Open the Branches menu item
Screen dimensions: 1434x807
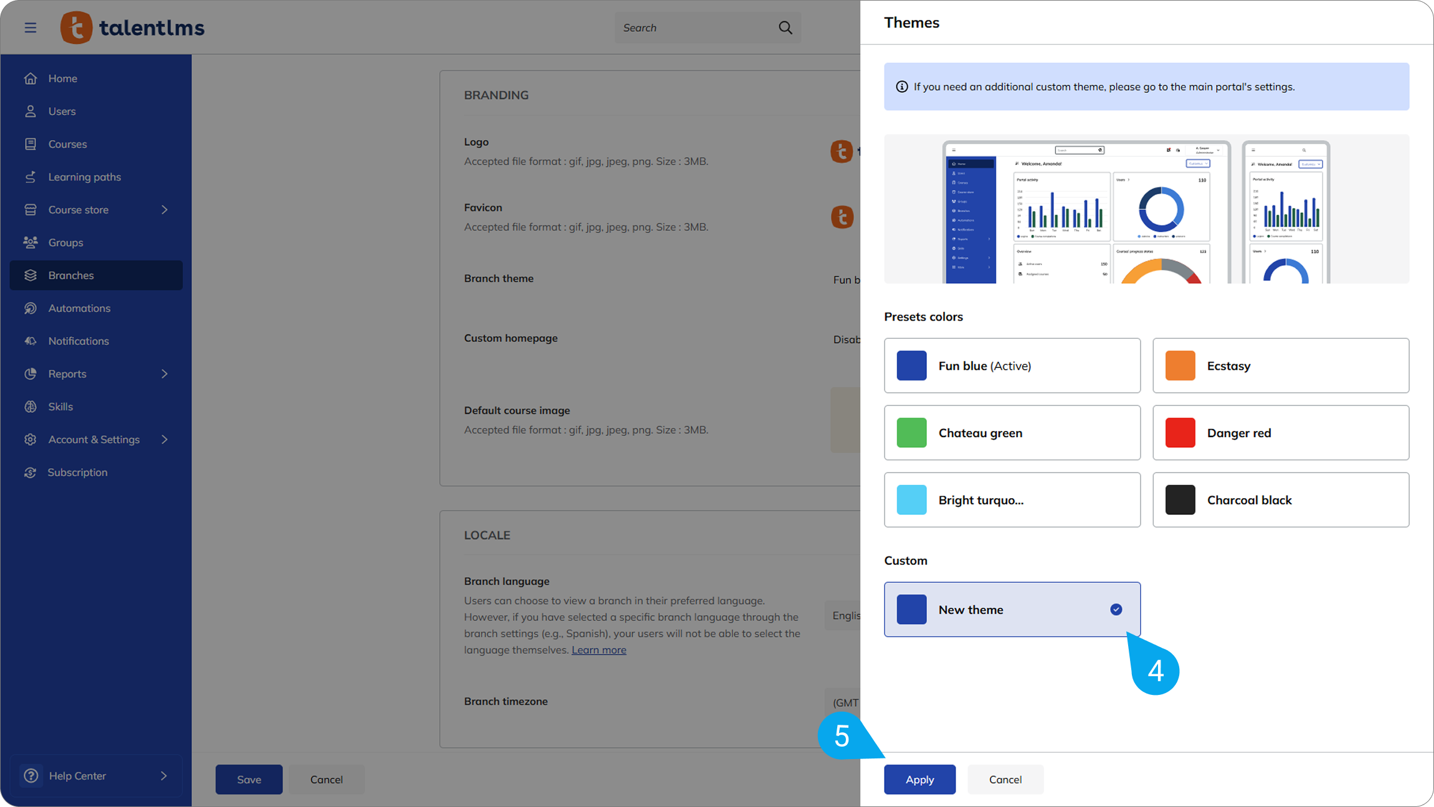71,275
